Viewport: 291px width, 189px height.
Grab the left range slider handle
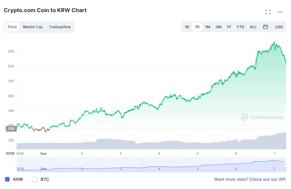[17, 164]
